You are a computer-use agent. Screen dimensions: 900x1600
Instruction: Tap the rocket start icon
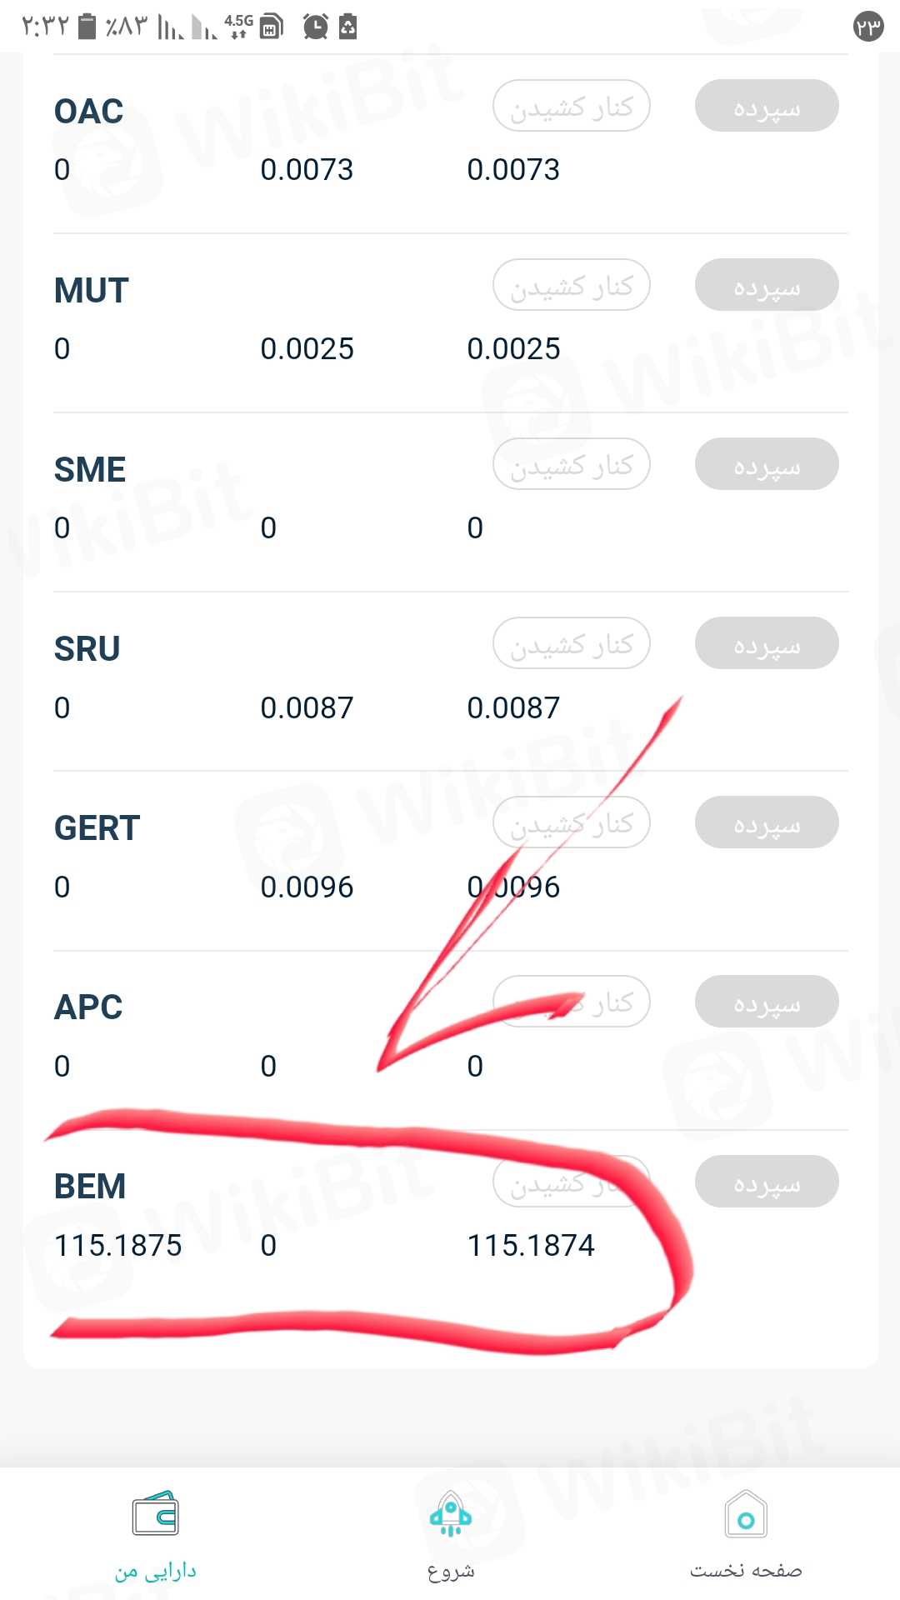click(450, 1513)
